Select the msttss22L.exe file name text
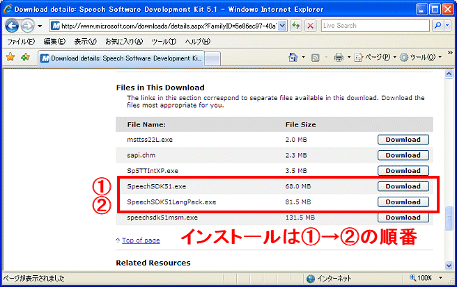This screenshot has height=287, width=457. (150, 140)
